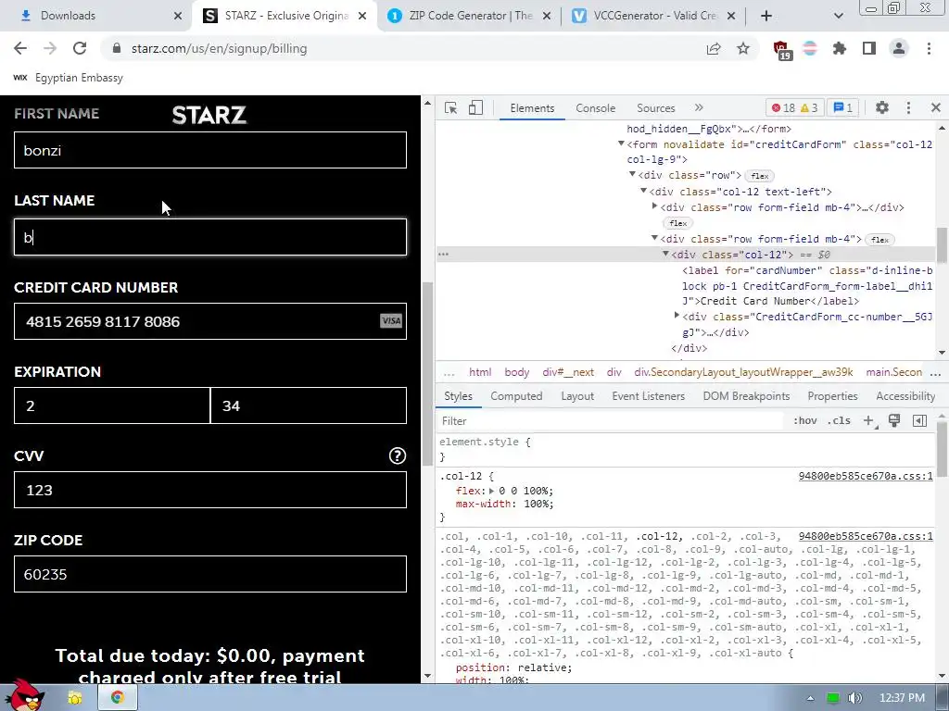The image size is (949, 711).
Task: Open the Accessibility tab
Action: 905,396
